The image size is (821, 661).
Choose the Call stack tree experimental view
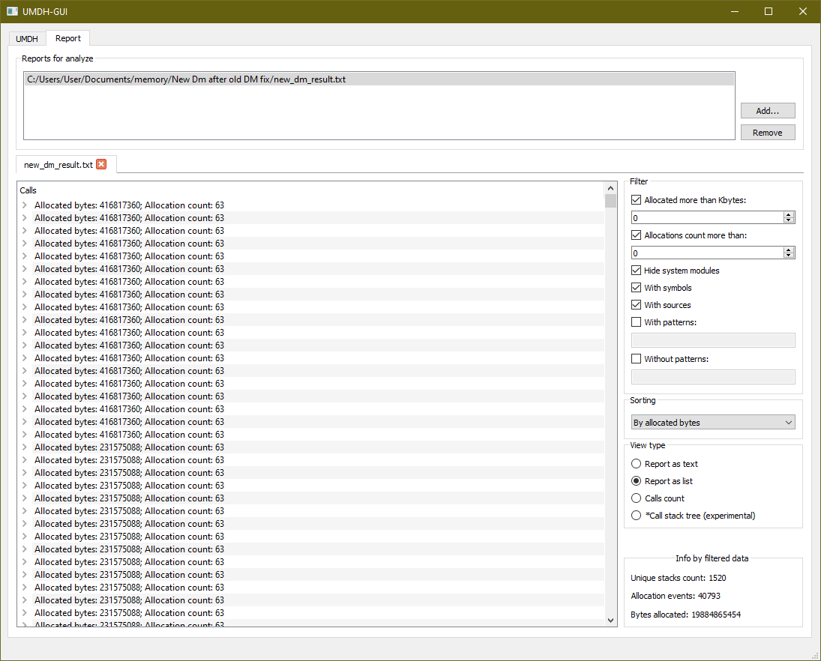pos(636,515)
